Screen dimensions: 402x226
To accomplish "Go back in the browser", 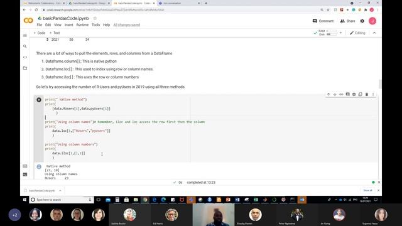I will [24, 10].
